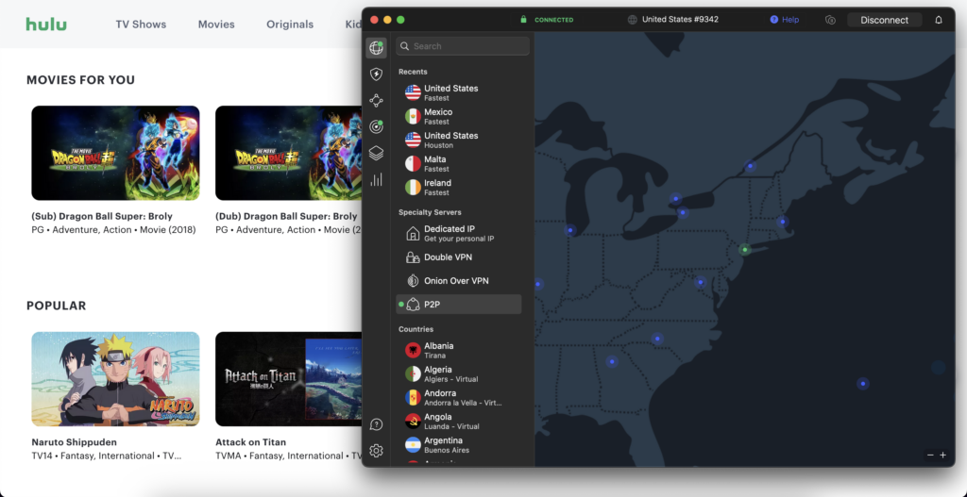Click the Double VPN padlocks icon
Image resolution: width=967 pixels, height=497 pixels.
coord(414,257)
